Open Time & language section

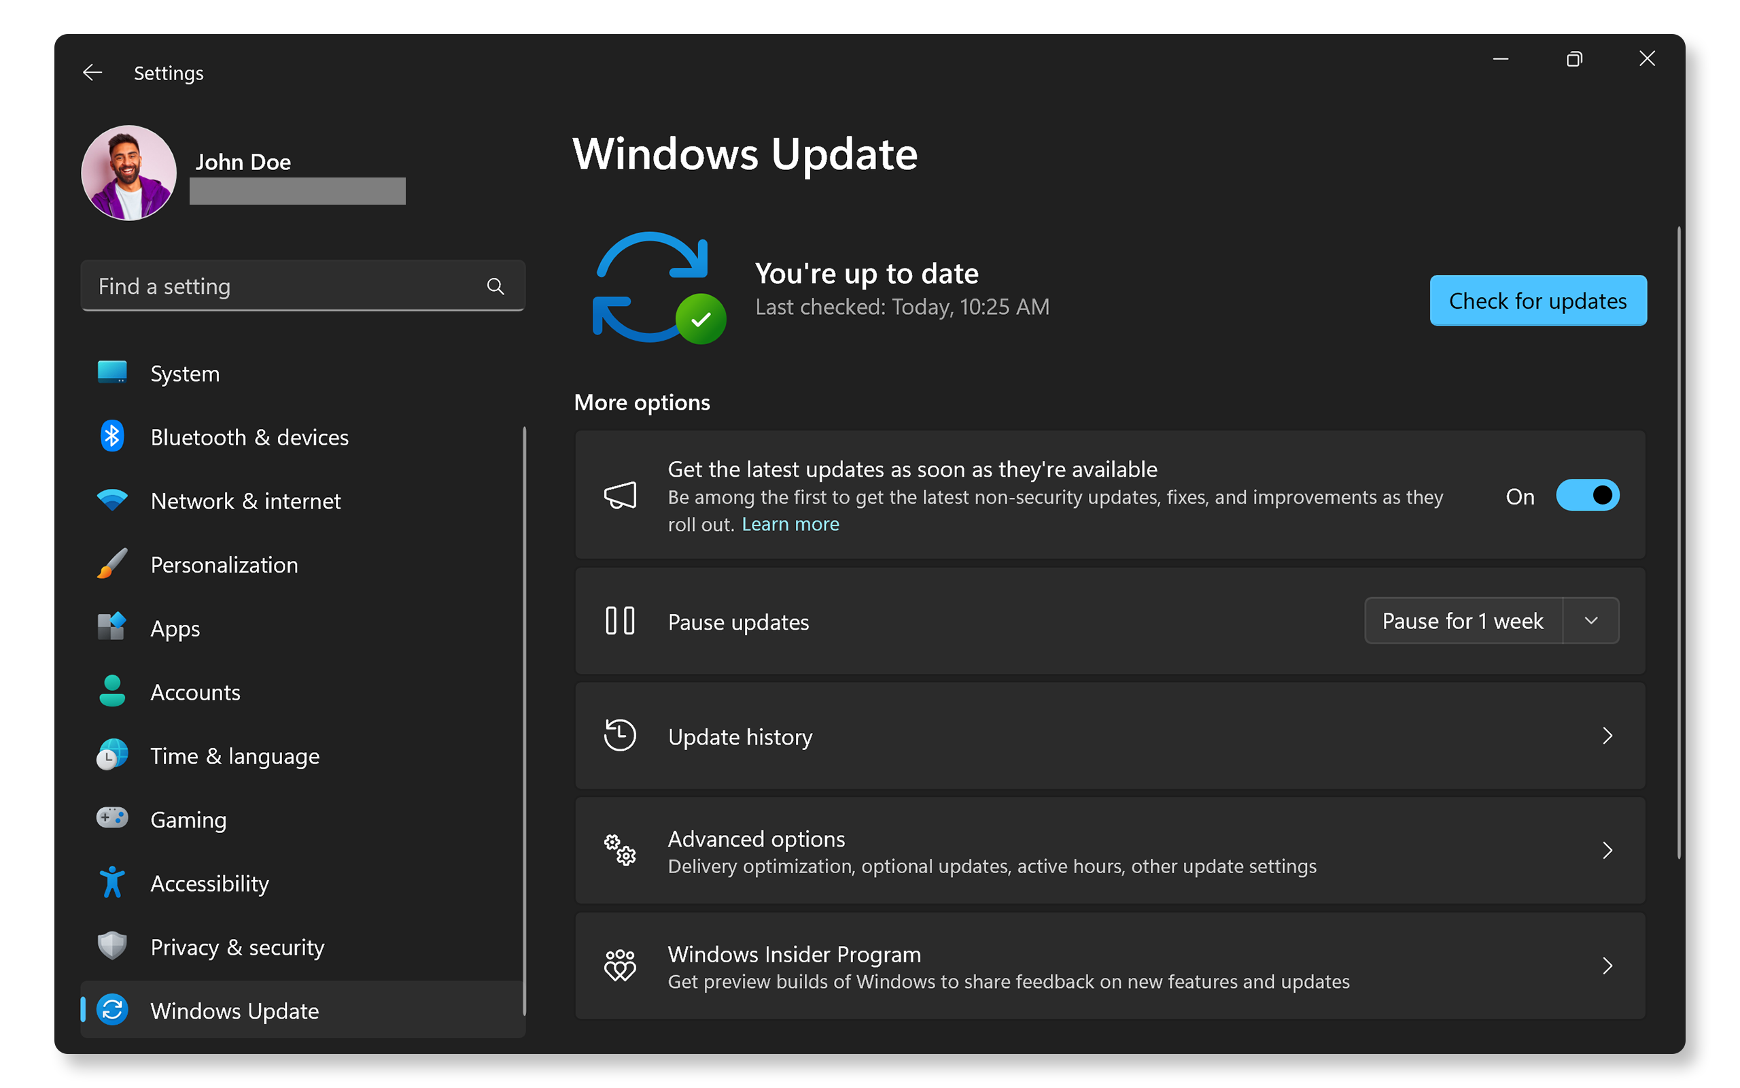click(x=234, y=756)
